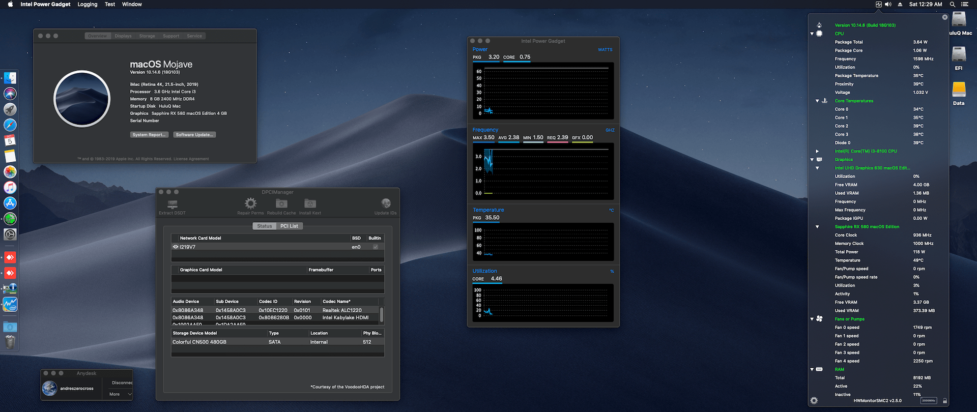Collapse the CPU section in HWMonitor

click(812, 34)
